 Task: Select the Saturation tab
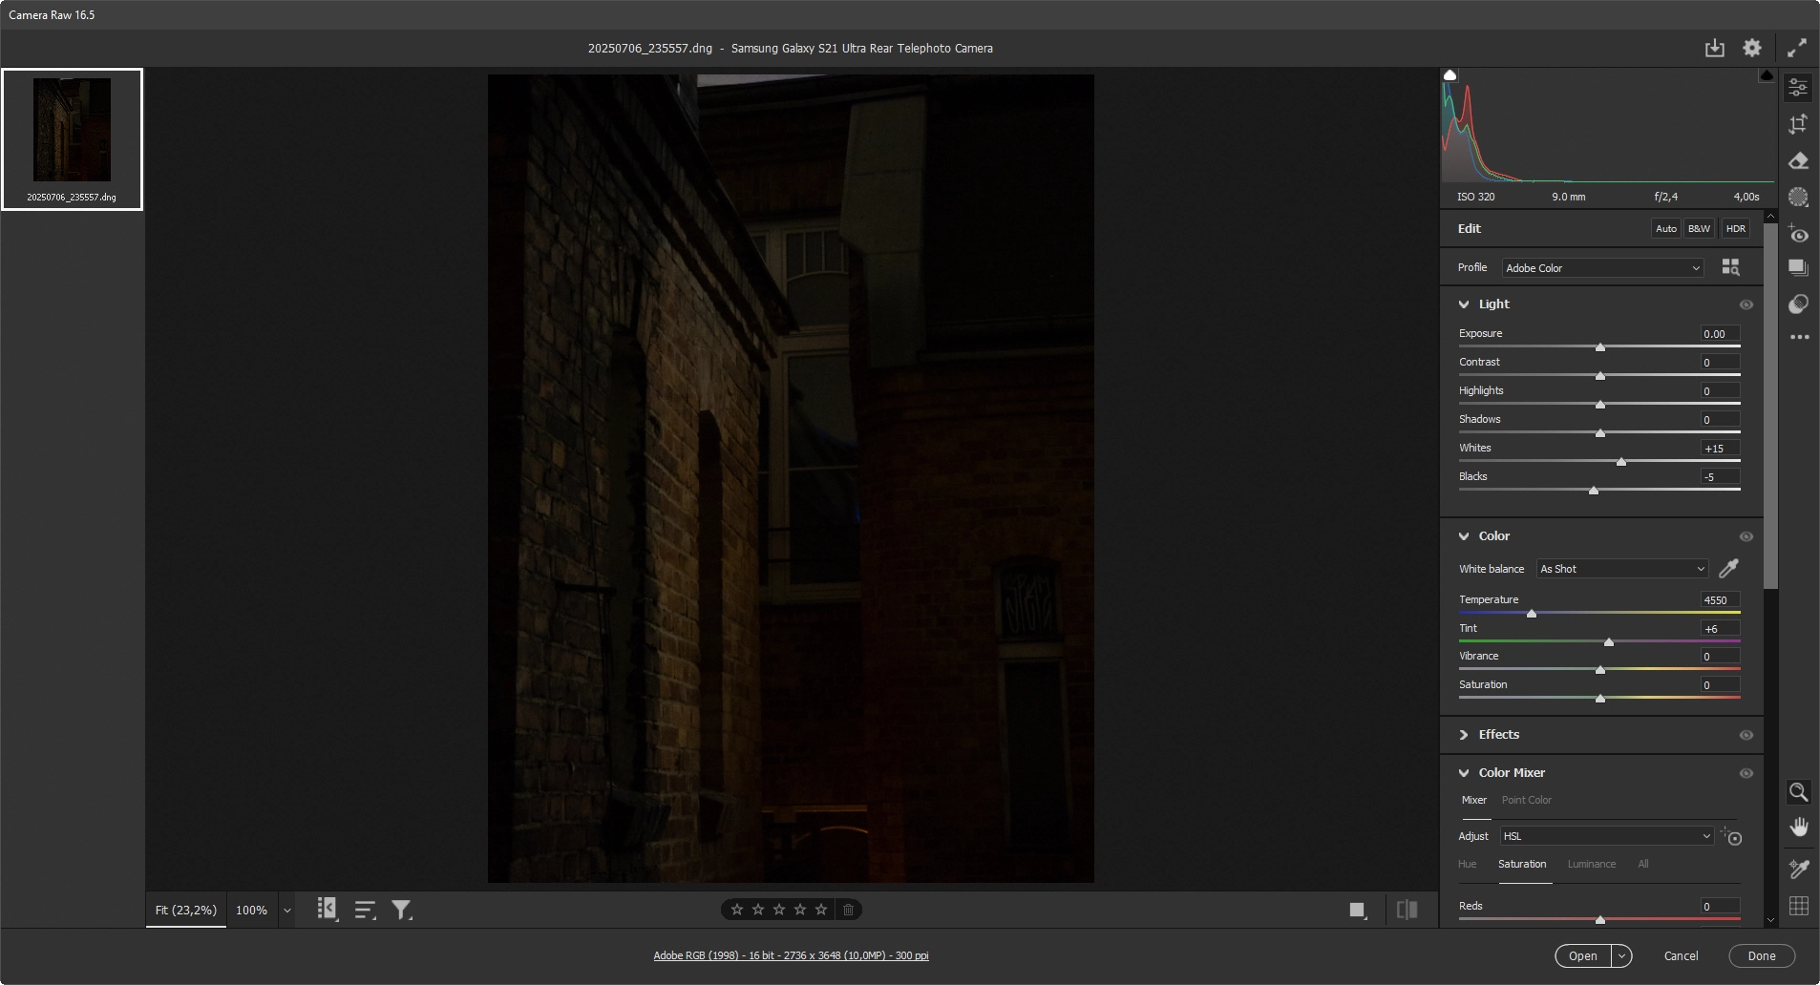click(1521, 864)
